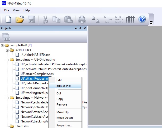This screenshot has width=162, height=128.
Task: Open Help with the blue question mark icon
Action: point(142,19)
